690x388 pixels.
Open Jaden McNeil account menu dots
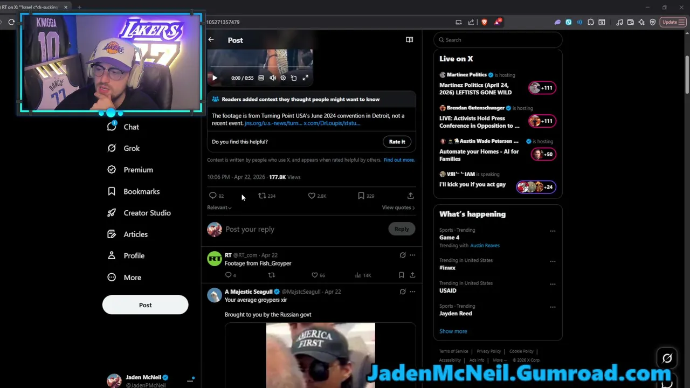pos(190,380)
